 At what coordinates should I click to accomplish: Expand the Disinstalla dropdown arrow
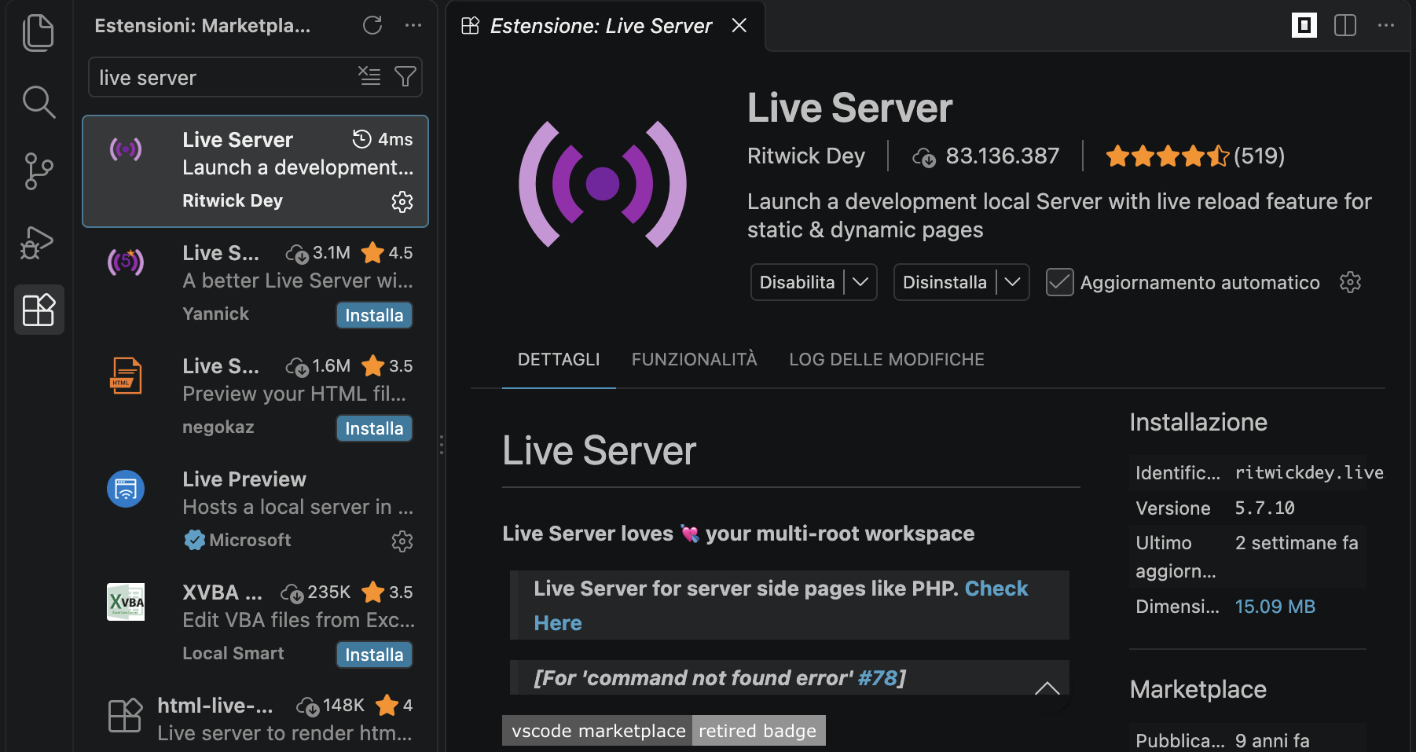tap(1013, 282)
